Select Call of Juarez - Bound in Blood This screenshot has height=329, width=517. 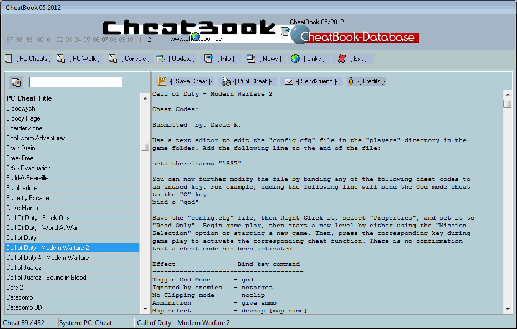point(72,278)
